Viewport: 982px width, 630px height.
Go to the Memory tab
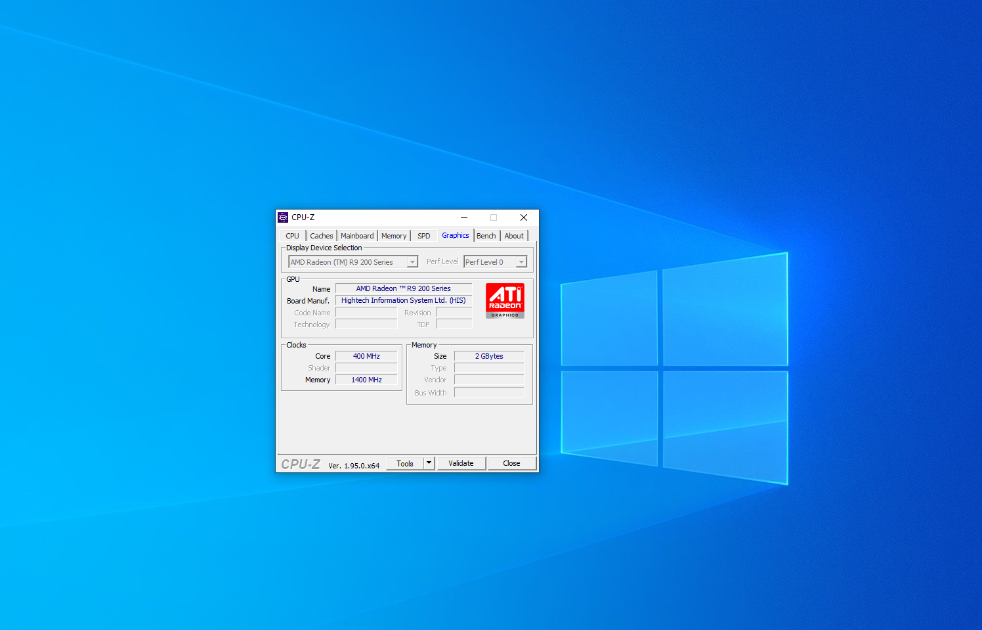[394, 236]
